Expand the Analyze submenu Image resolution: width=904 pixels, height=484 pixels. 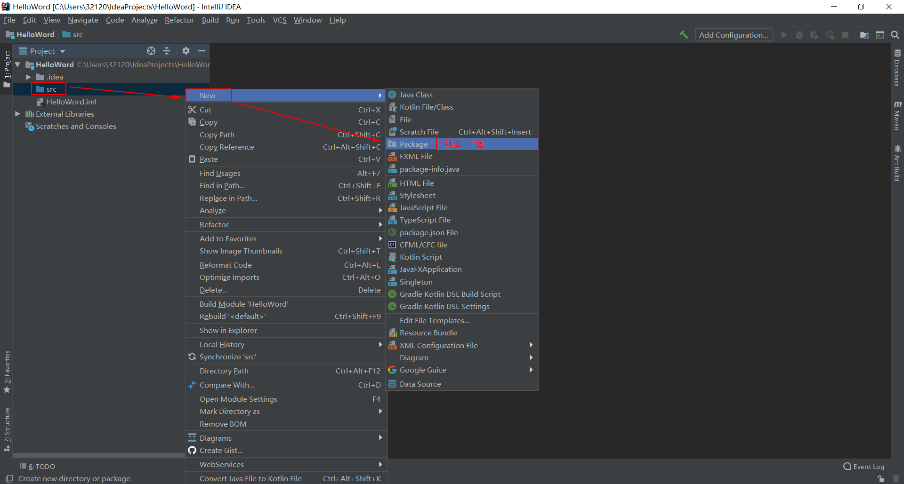pyautogui.click(x=286, y=210)
